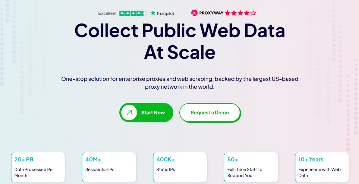The image size is (359, 184).
Task: Click the Excellent Trustpilot rating text
Action: click(x=107, y=13)
